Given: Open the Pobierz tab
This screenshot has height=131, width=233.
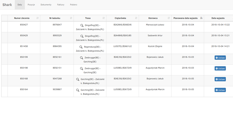Looking at the screenshot, I should point(74,5).
